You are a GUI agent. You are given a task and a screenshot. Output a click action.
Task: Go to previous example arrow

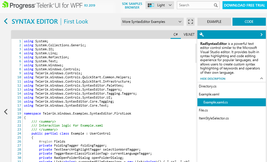coord(6,112)
